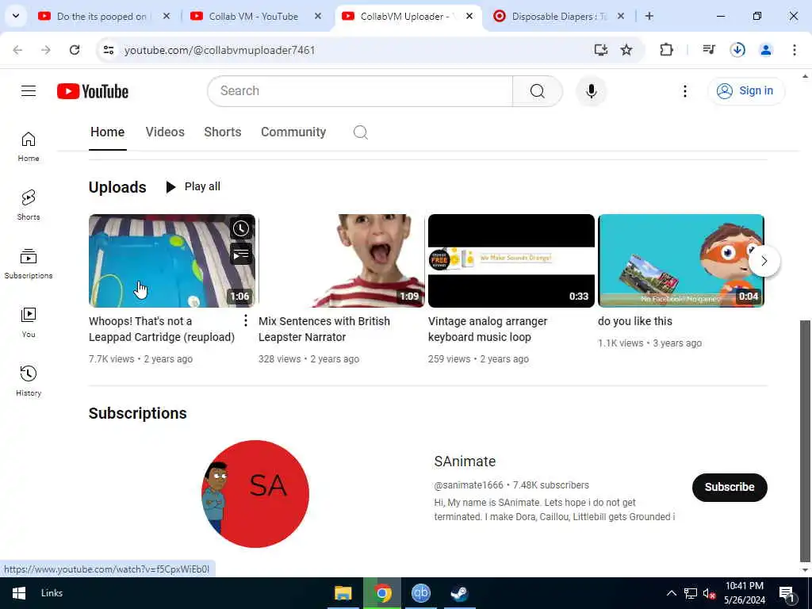
Task: Click the YouTube search input field
Action: pyautogui.click(x=361, y=91)
